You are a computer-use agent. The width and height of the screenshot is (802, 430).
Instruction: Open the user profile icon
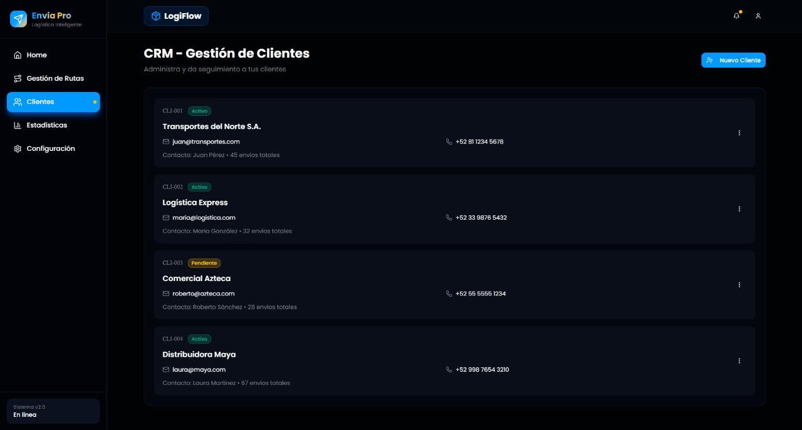pyautogui.click(x=758, y=16)
